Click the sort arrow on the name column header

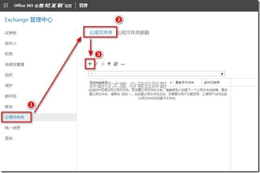coord(171,83)
